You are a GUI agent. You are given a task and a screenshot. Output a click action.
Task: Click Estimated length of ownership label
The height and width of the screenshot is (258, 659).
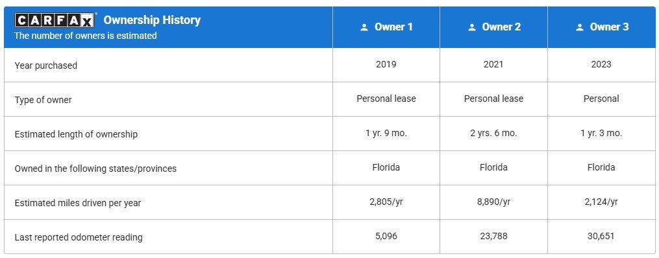pos(76,135)
